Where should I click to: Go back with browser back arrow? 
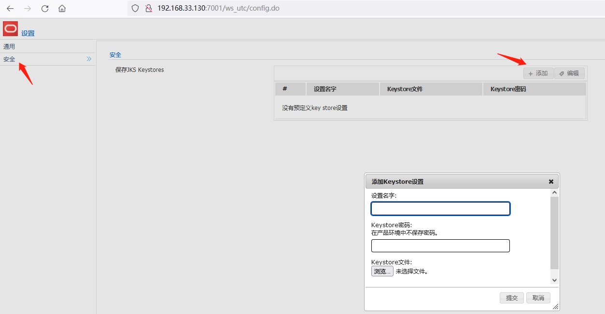click(10, 8)
